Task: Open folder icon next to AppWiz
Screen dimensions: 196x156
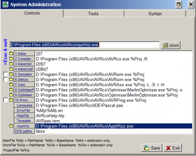Action: (x=11, y=126)
